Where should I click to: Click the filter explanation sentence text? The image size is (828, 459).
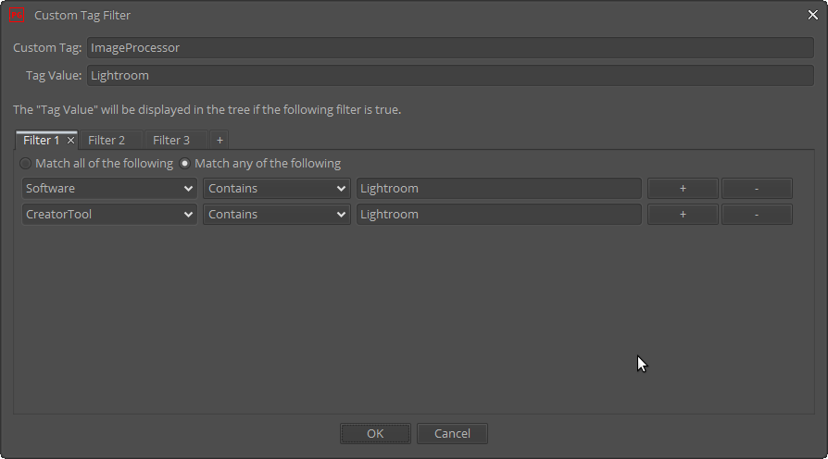pyautogui.click(x=207, y=110)
